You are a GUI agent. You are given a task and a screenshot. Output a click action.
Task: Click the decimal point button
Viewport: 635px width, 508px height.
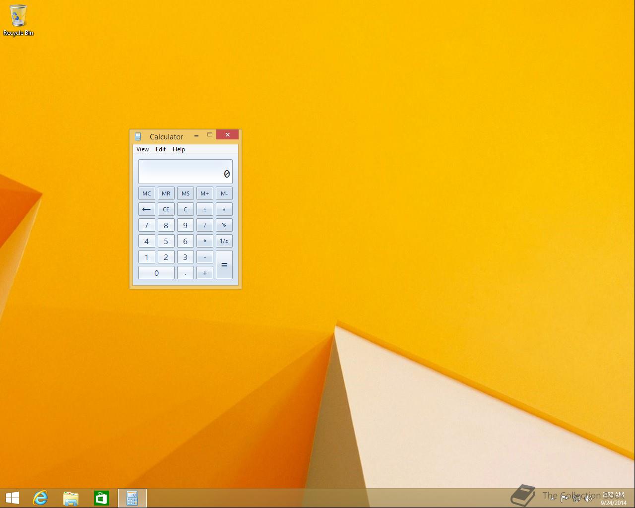coord(186,273)
